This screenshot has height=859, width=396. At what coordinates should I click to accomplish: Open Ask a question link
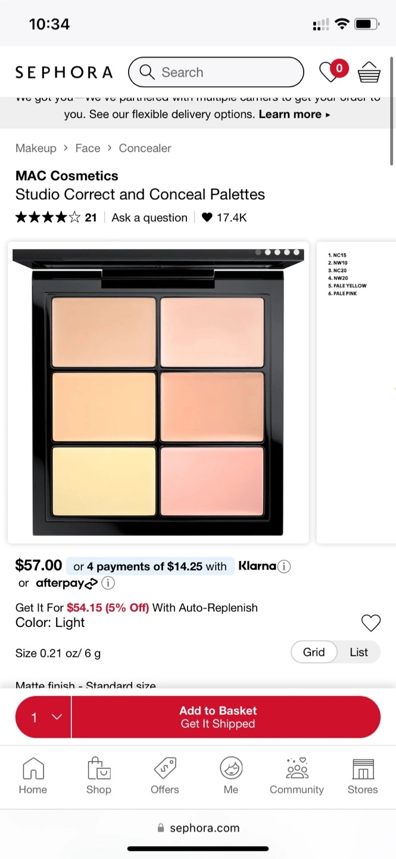pos(149,218)
